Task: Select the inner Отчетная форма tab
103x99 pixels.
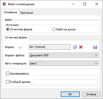Action: coord(16,37)
